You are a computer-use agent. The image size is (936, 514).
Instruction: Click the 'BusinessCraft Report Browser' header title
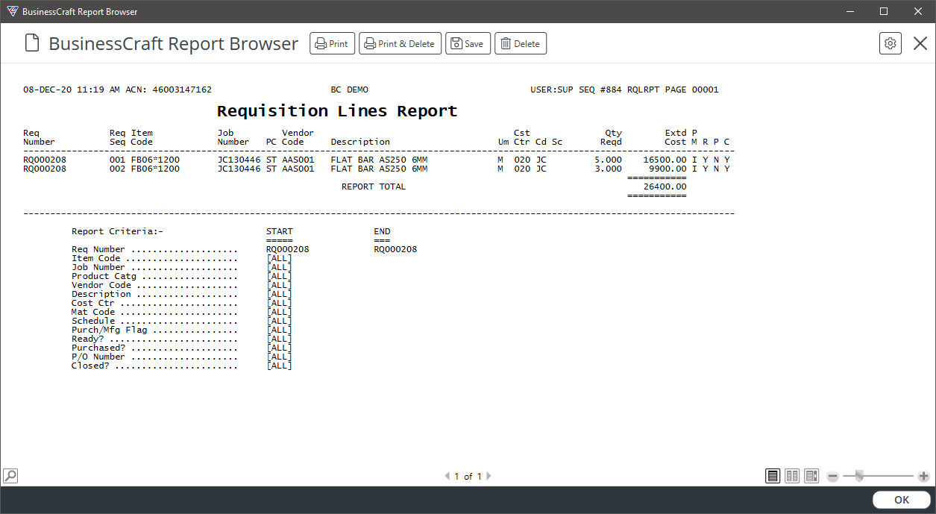(174, 44)
